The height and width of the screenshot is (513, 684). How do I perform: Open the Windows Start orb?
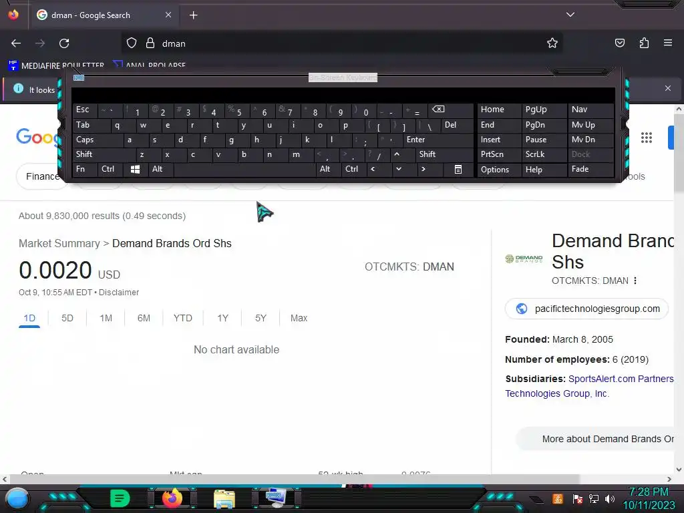pyautogui.click(x=17, y=498)
